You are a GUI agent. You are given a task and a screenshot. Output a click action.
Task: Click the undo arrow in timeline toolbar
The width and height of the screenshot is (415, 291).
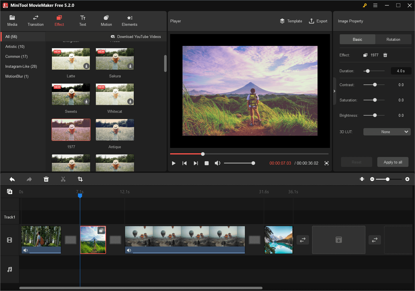click(x=12, y=179)
